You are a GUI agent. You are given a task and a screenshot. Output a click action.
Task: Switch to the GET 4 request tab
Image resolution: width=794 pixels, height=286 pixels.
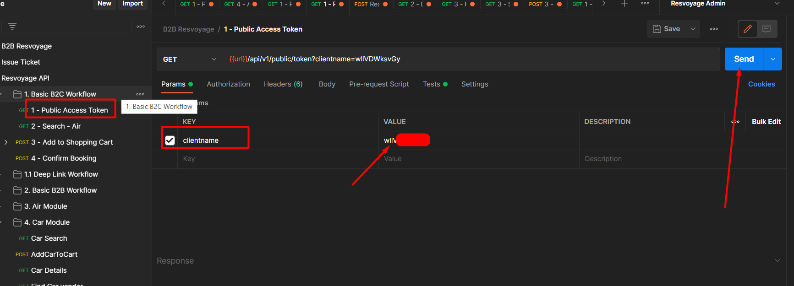(x=240, y=4)
